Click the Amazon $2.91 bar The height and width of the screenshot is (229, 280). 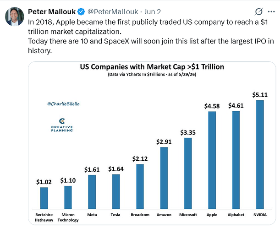click(x=164, y=178)
